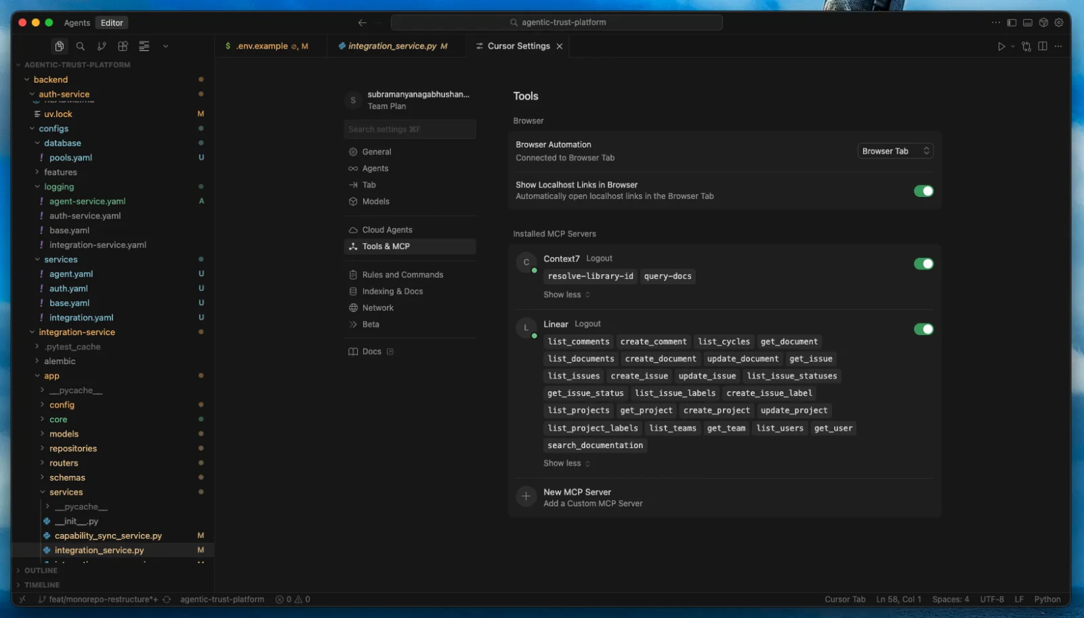Open the settings gear icon in title bar
This screenshot has height=618, width=1084.
(1059, 22)
